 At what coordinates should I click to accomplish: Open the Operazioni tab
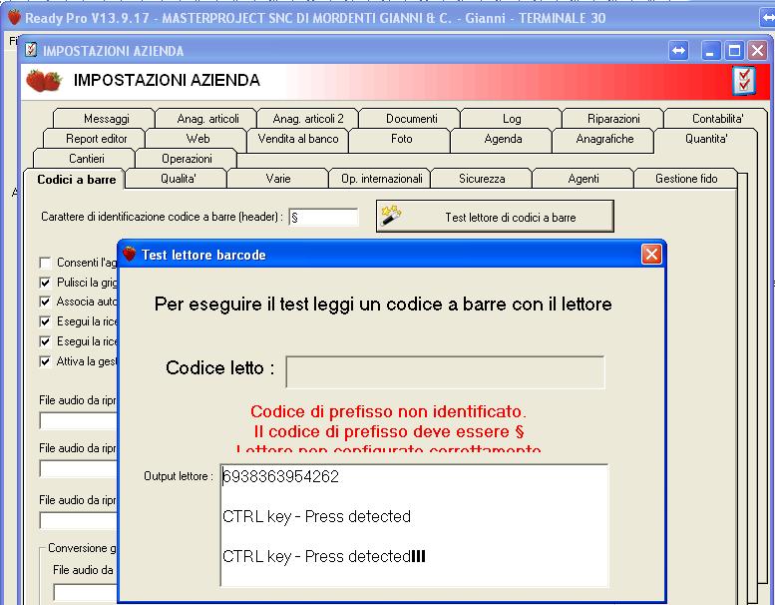pyautogui.click(x=187, y=159)
